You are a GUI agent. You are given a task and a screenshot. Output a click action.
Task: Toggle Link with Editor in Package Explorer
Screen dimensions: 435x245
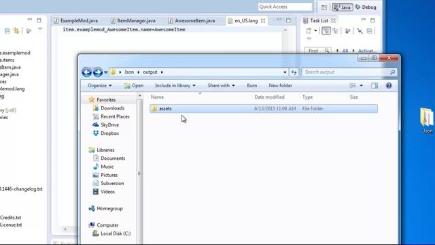click(x=16, y=31)
